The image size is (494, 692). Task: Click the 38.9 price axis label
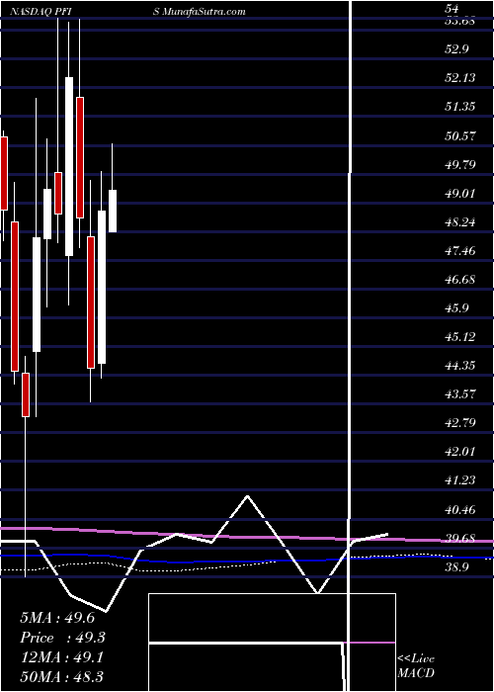pyautogui.click(x=456, y=567)
